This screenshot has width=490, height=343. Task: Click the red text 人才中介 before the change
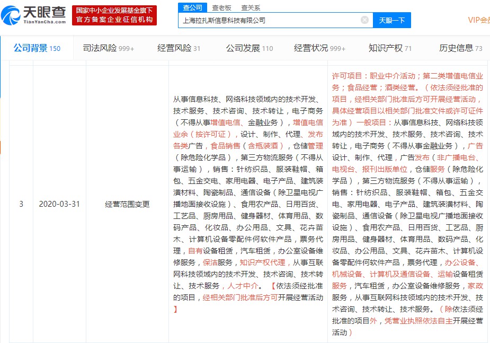point(243,286)
